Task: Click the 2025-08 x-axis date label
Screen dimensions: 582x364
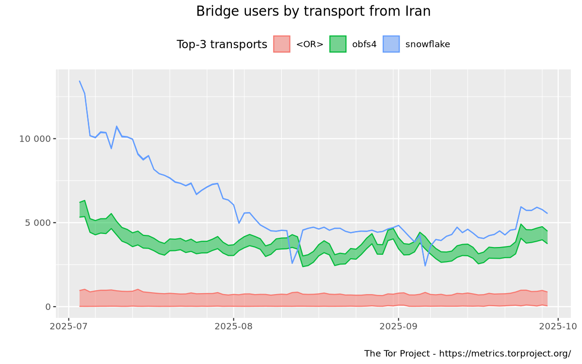Action: click(233, 326)
